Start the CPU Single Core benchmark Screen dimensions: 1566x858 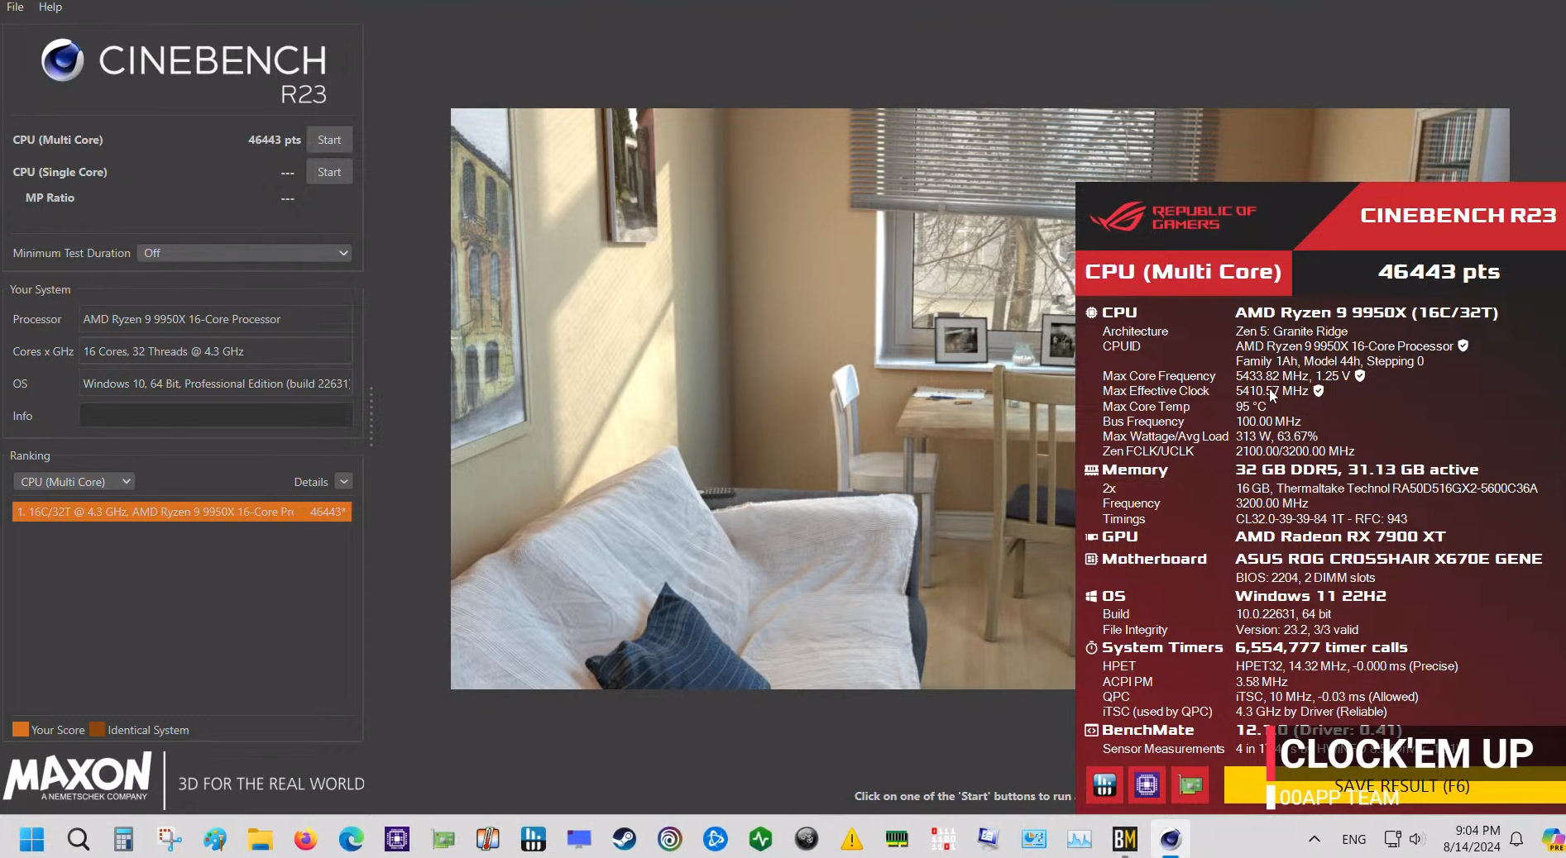click(x=329, y=172)
